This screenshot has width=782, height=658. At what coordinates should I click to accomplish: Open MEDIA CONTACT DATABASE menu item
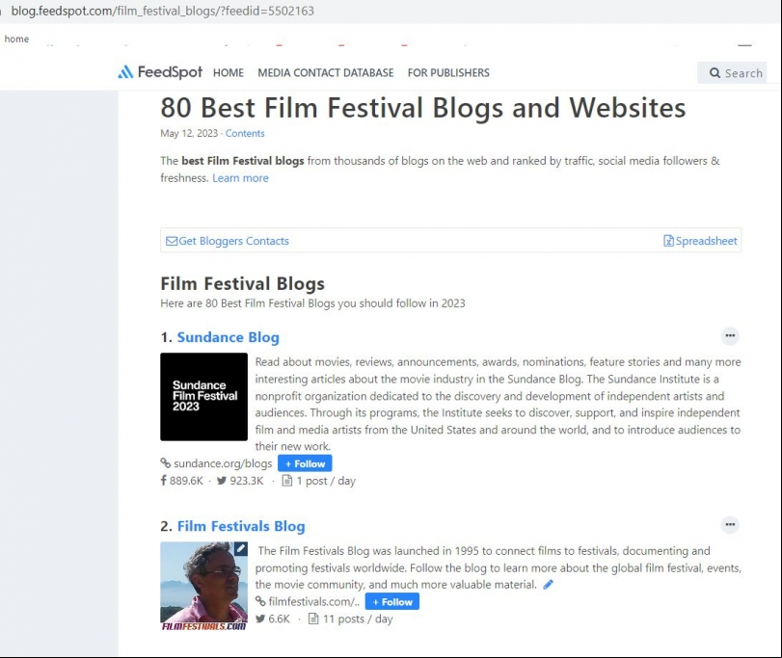pyautogui.click(x=326, y=72)
